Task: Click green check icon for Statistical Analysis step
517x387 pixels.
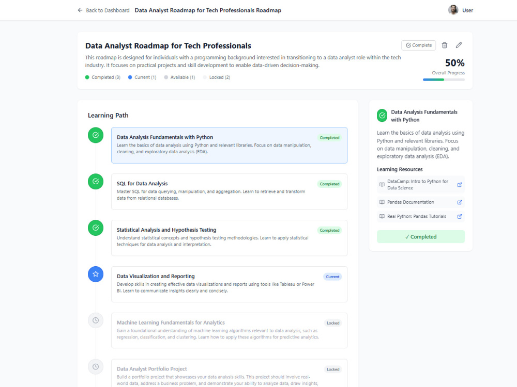Action: click(96, 228)
